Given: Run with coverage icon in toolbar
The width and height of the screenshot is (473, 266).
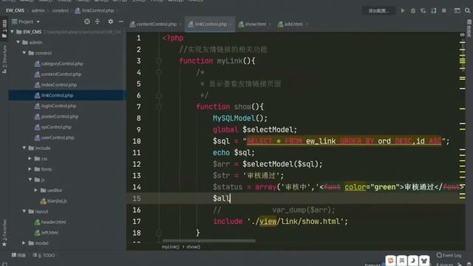Looking at the screenshot, I should (423, 10).
